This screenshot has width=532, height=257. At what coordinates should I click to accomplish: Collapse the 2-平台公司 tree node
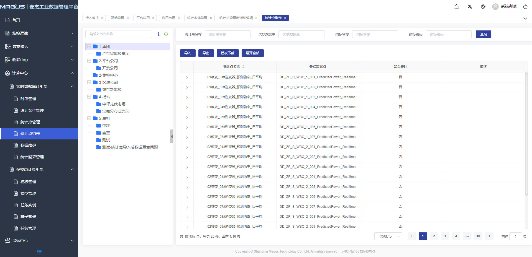(89, 61)
